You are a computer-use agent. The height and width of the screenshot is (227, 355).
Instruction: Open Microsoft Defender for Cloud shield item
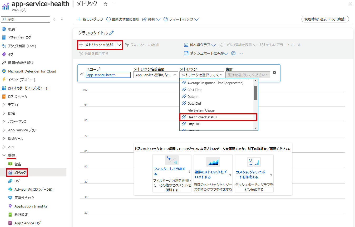(32, 71)
